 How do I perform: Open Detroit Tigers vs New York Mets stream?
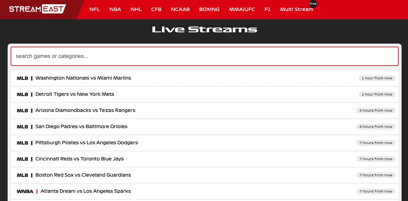coord(75,94)
